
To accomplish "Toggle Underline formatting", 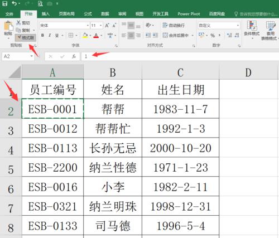I will point(57,35).
